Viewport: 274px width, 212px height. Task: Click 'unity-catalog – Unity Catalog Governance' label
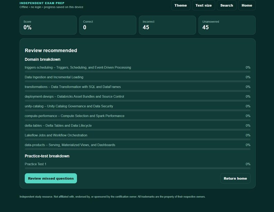pos(69,106)
